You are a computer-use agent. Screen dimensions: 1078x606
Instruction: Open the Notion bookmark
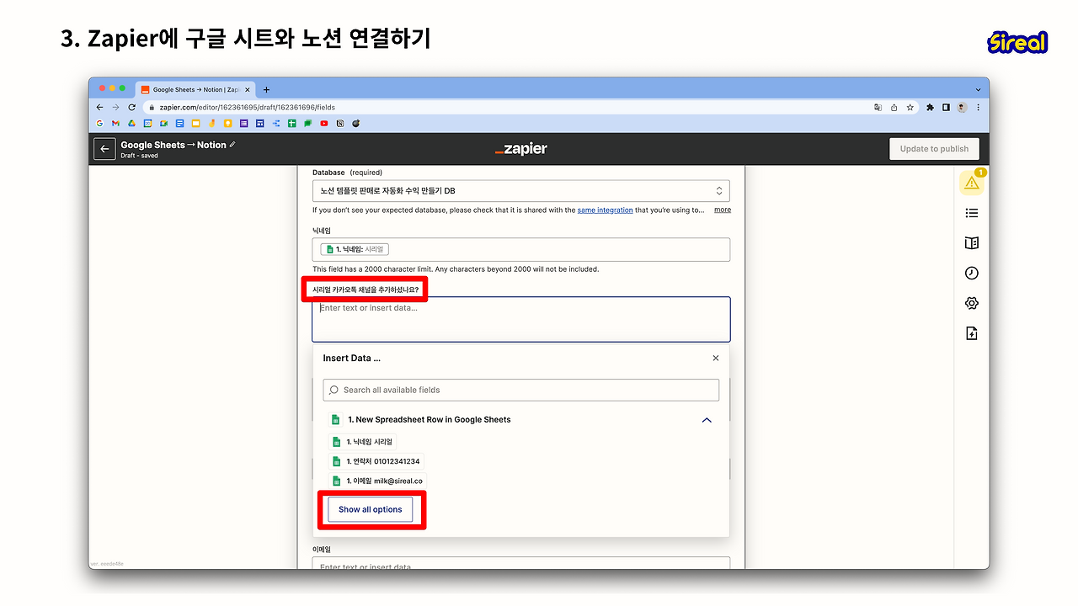(x=340, y=124)
